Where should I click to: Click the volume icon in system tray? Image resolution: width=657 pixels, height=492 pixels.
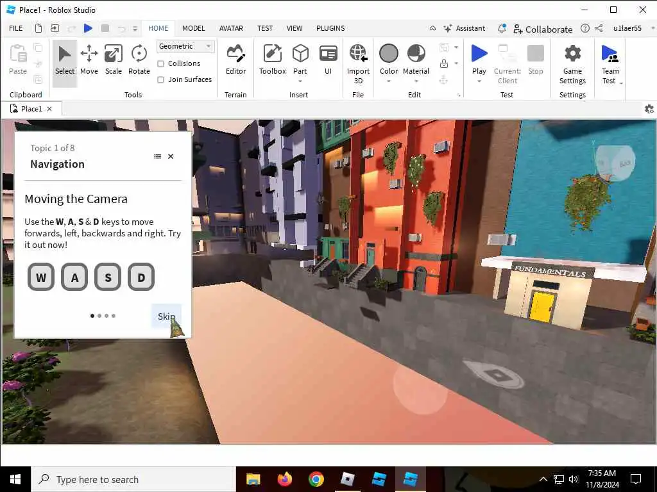pyautogui.click(x=573, y=479)
